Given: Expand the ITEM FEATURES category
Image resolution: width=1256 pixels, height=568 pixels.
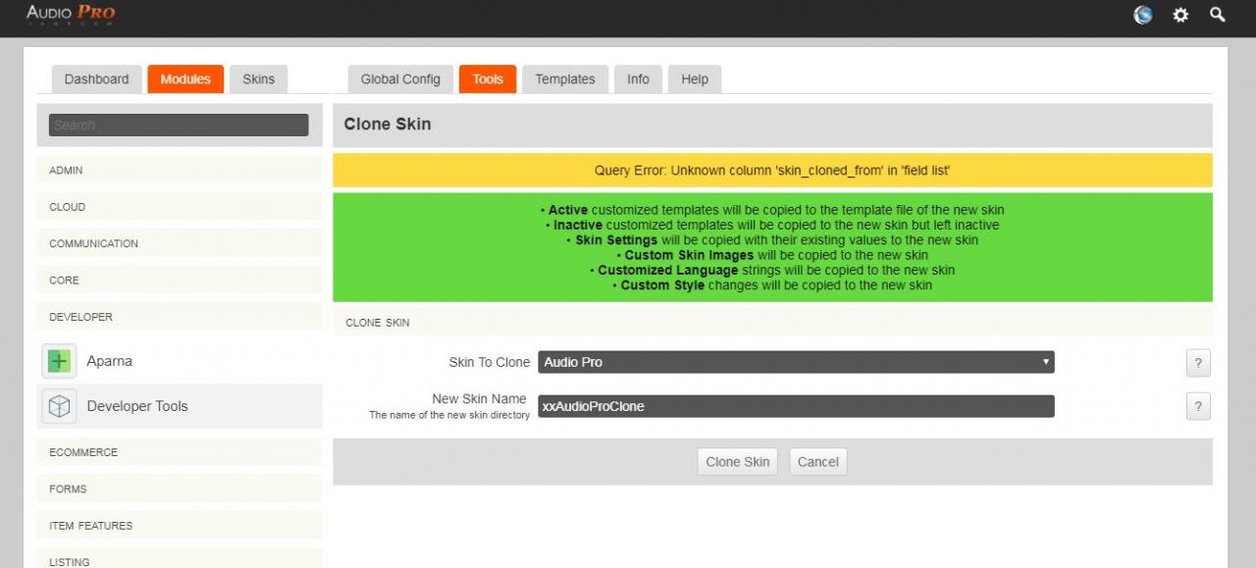Looking at the screenshot, I should [x=180, y=526].
